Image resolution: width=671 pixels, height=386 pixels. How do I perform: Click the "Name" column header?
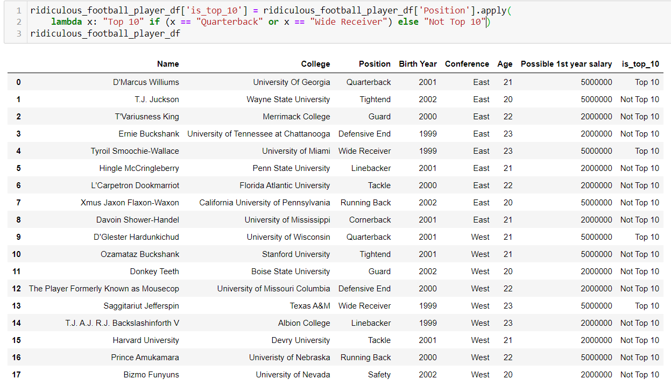168,64
